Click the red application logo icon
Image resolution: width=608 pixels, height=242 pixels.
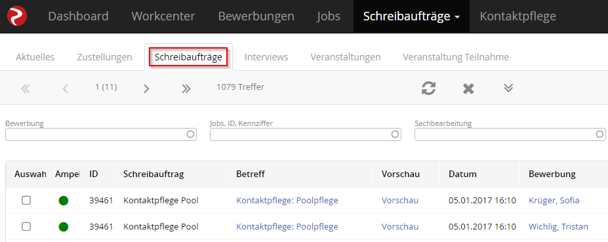tap(17, 16)
